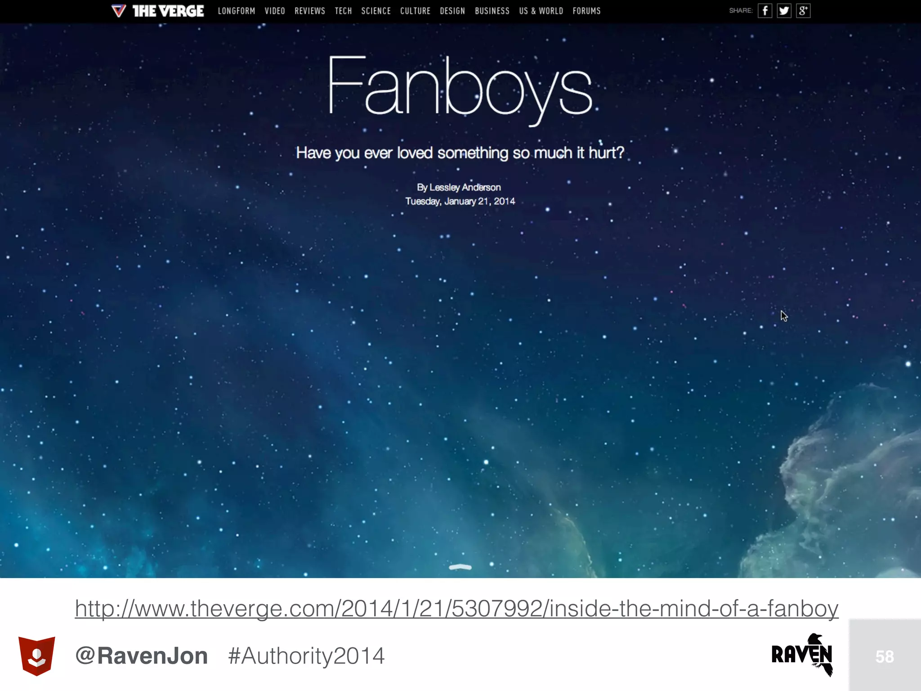This screenshot has height=691, width=921.
Task: Click the #Authority2014 hashtag
Action: 306,656
